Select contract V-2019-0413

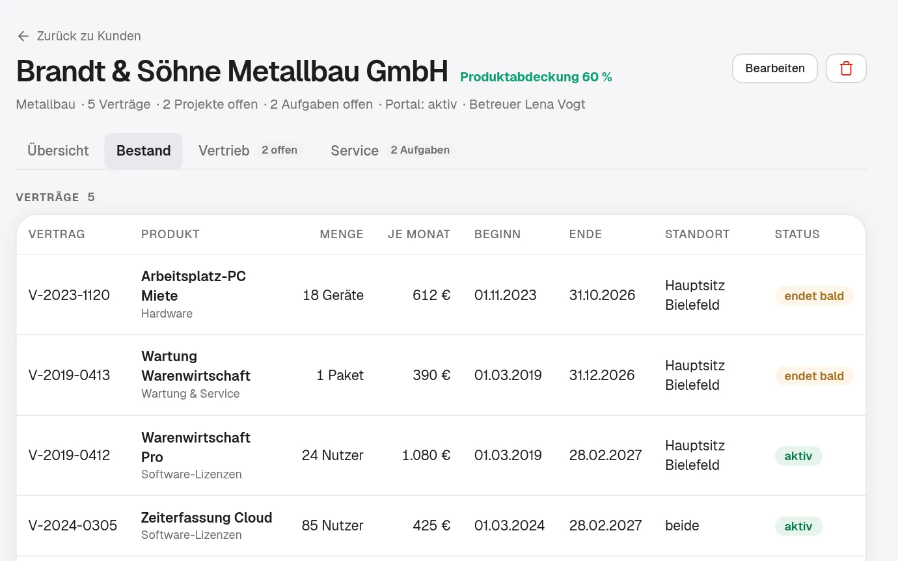coord(69,375)
